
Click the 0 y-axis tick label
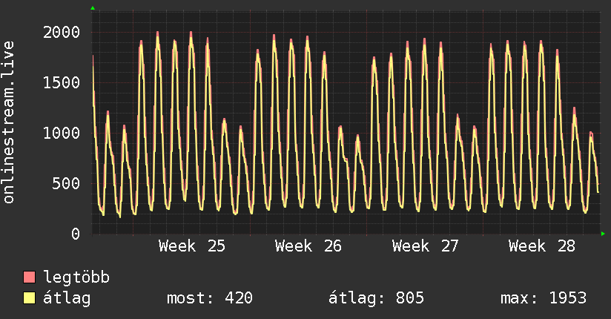click(76, 234)
